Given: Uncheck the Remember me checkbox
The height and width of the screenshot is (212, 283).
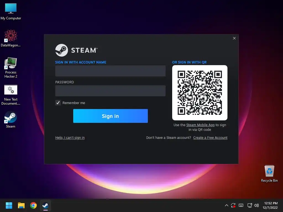Looking at the screenshot, I should (x=58, y=103).
